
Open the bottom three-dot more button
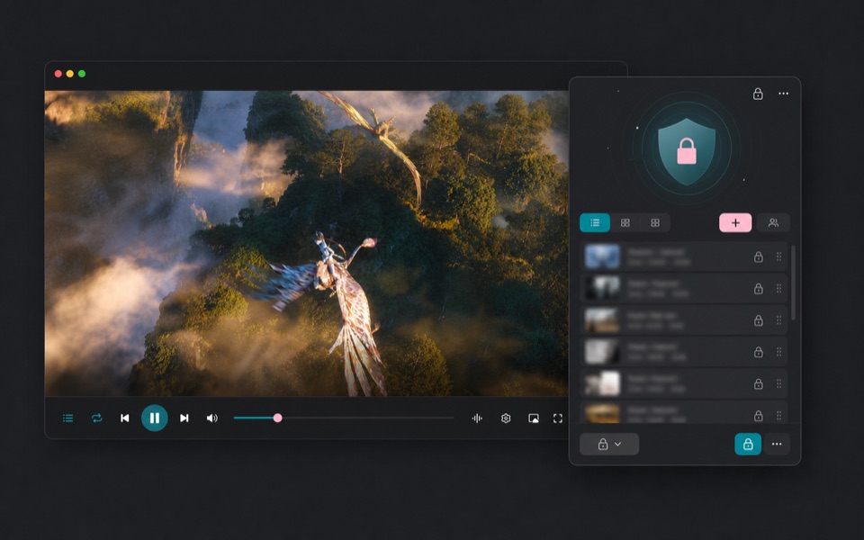777,444
